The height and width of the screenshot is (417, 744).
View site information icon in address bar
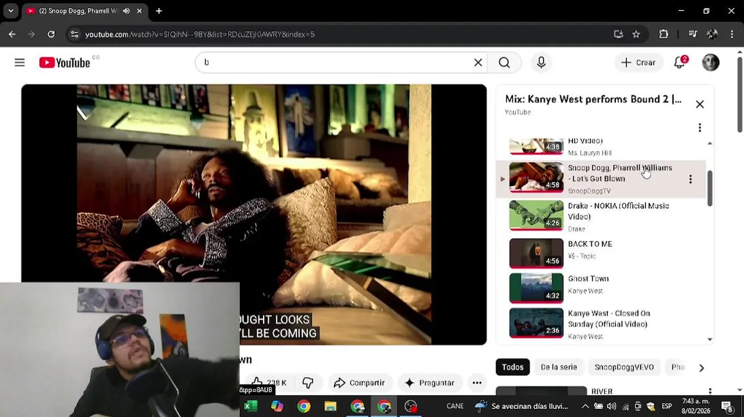pos(74,34)
